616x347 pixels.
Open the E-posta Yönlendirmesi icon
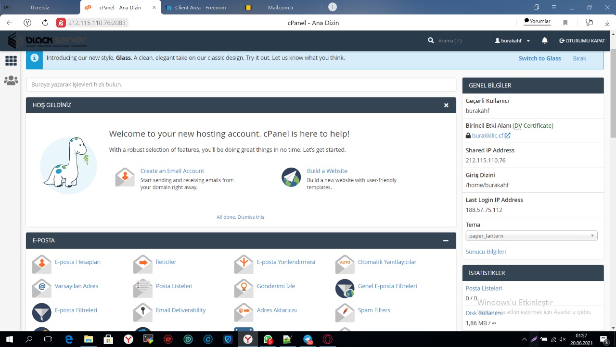pyautogui.click(x=244, y=264)
